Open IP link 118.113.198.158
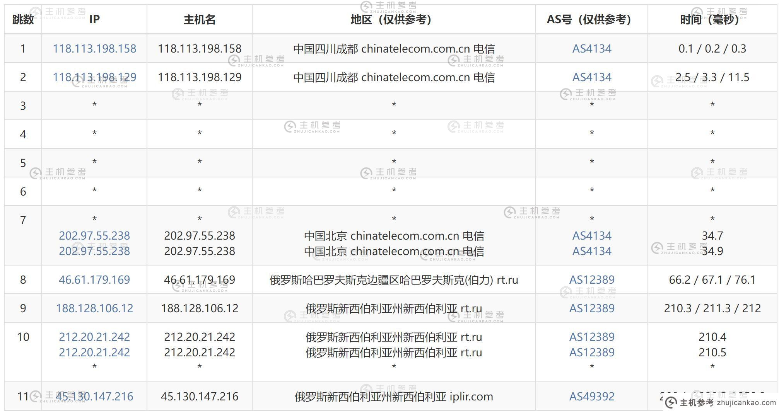The width and height of the screenshot is (779, 412). coord(94,49)
